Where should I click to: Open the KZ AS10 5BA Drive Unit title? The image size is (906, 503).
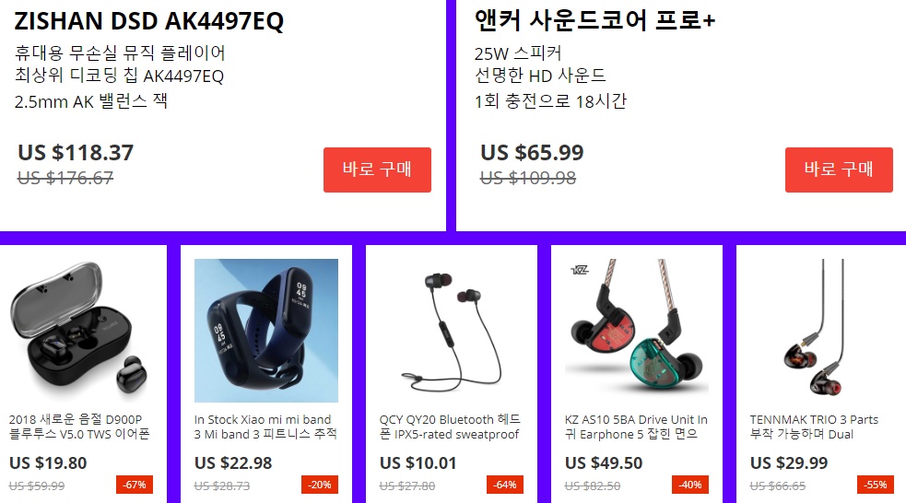(636, 427)
